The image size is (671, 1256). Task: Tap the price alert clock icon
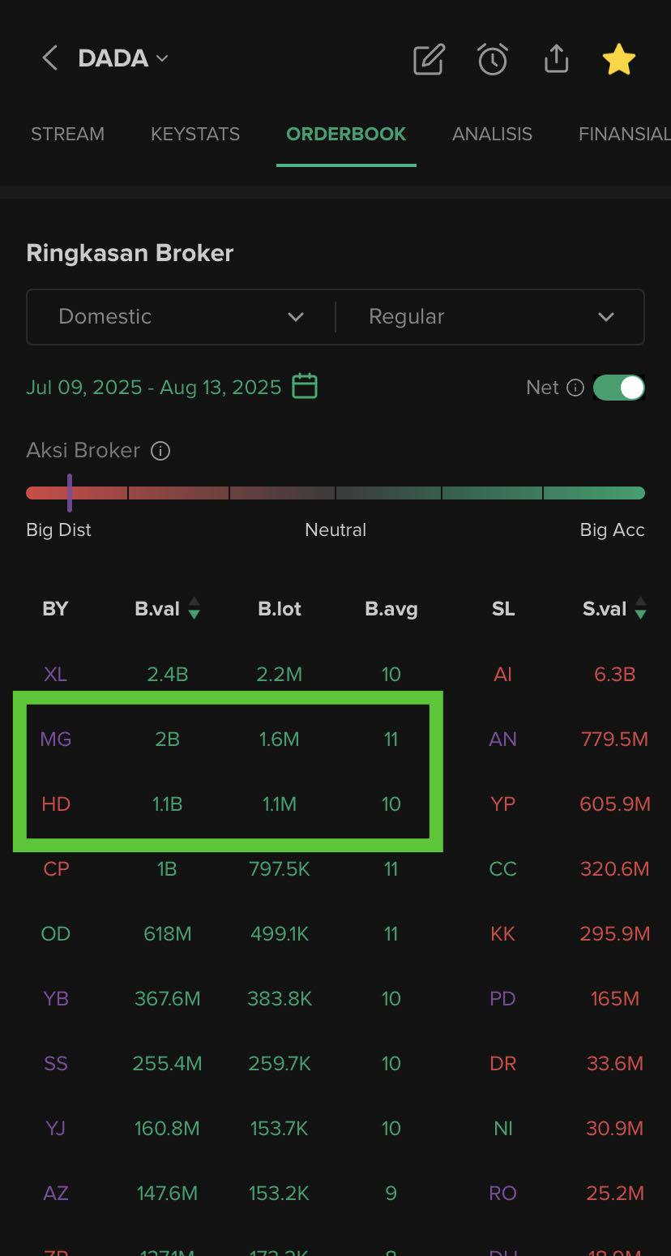click(x=493, y=59)
